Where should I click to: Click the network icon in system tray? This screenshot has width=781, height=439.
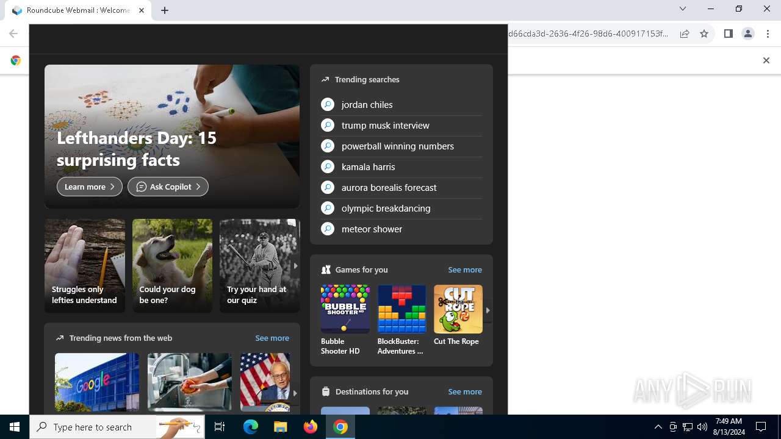click(688, 427)
